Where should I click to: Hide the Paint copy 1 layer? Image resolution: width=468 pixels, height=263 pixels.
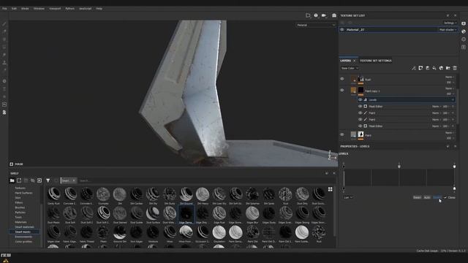point(342,91)
